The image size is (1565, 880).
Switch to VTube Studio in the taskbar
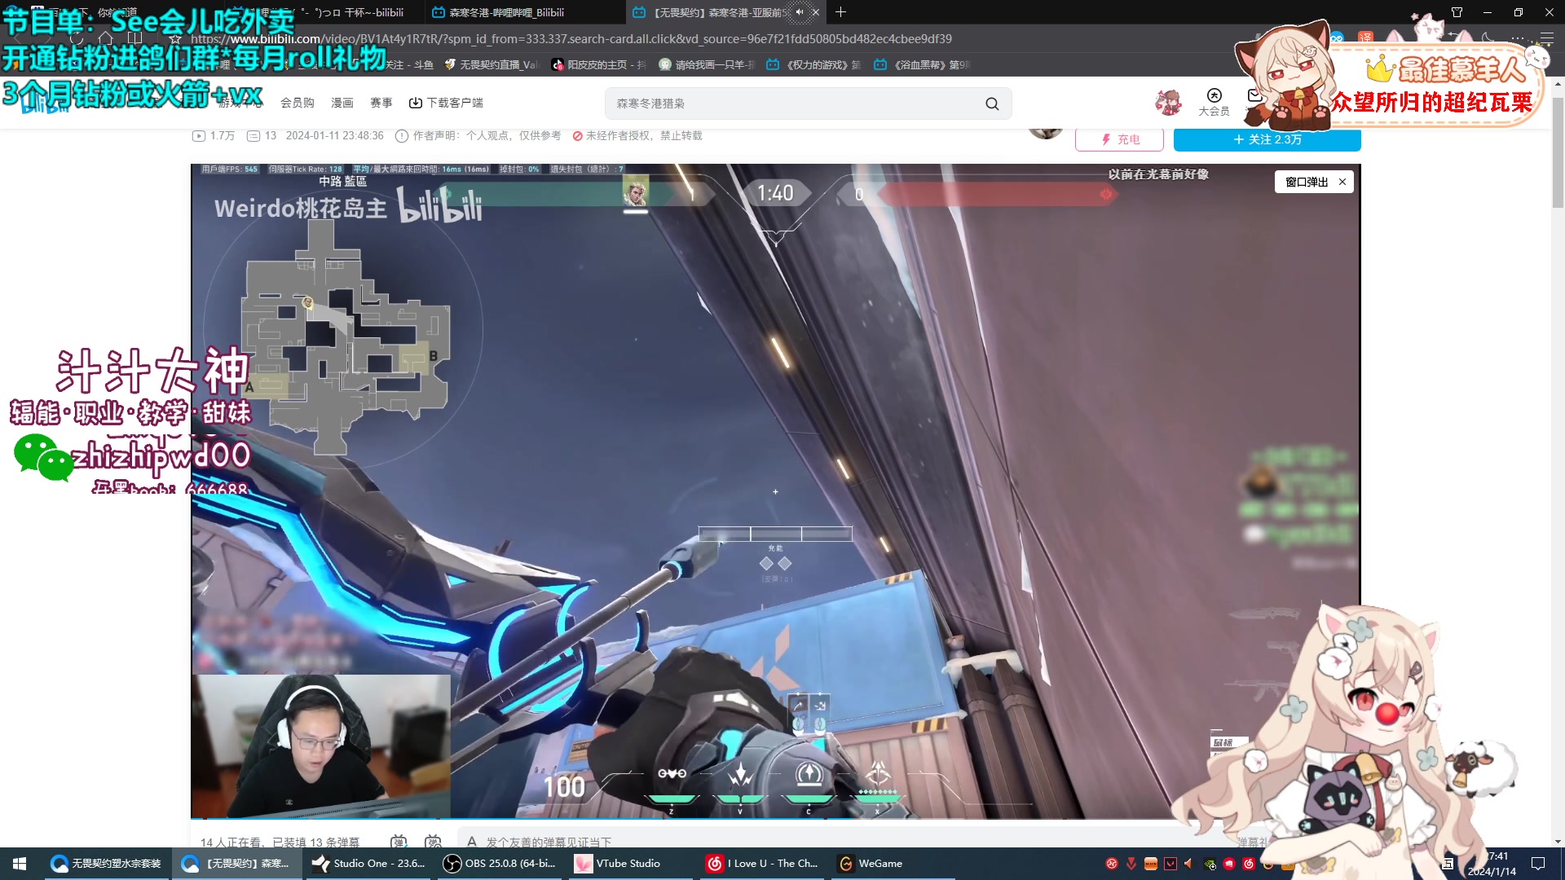[x=630, y=863]
